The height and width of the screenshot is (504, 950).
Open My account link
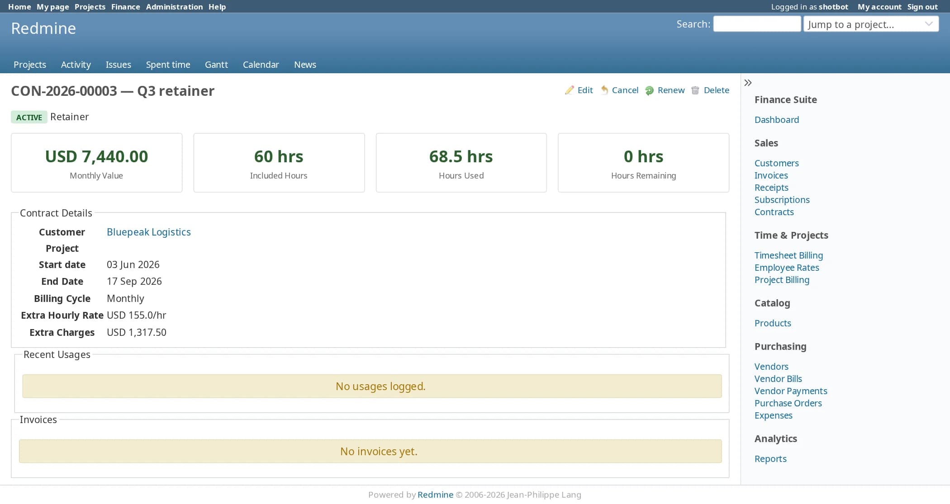[879, 7]
